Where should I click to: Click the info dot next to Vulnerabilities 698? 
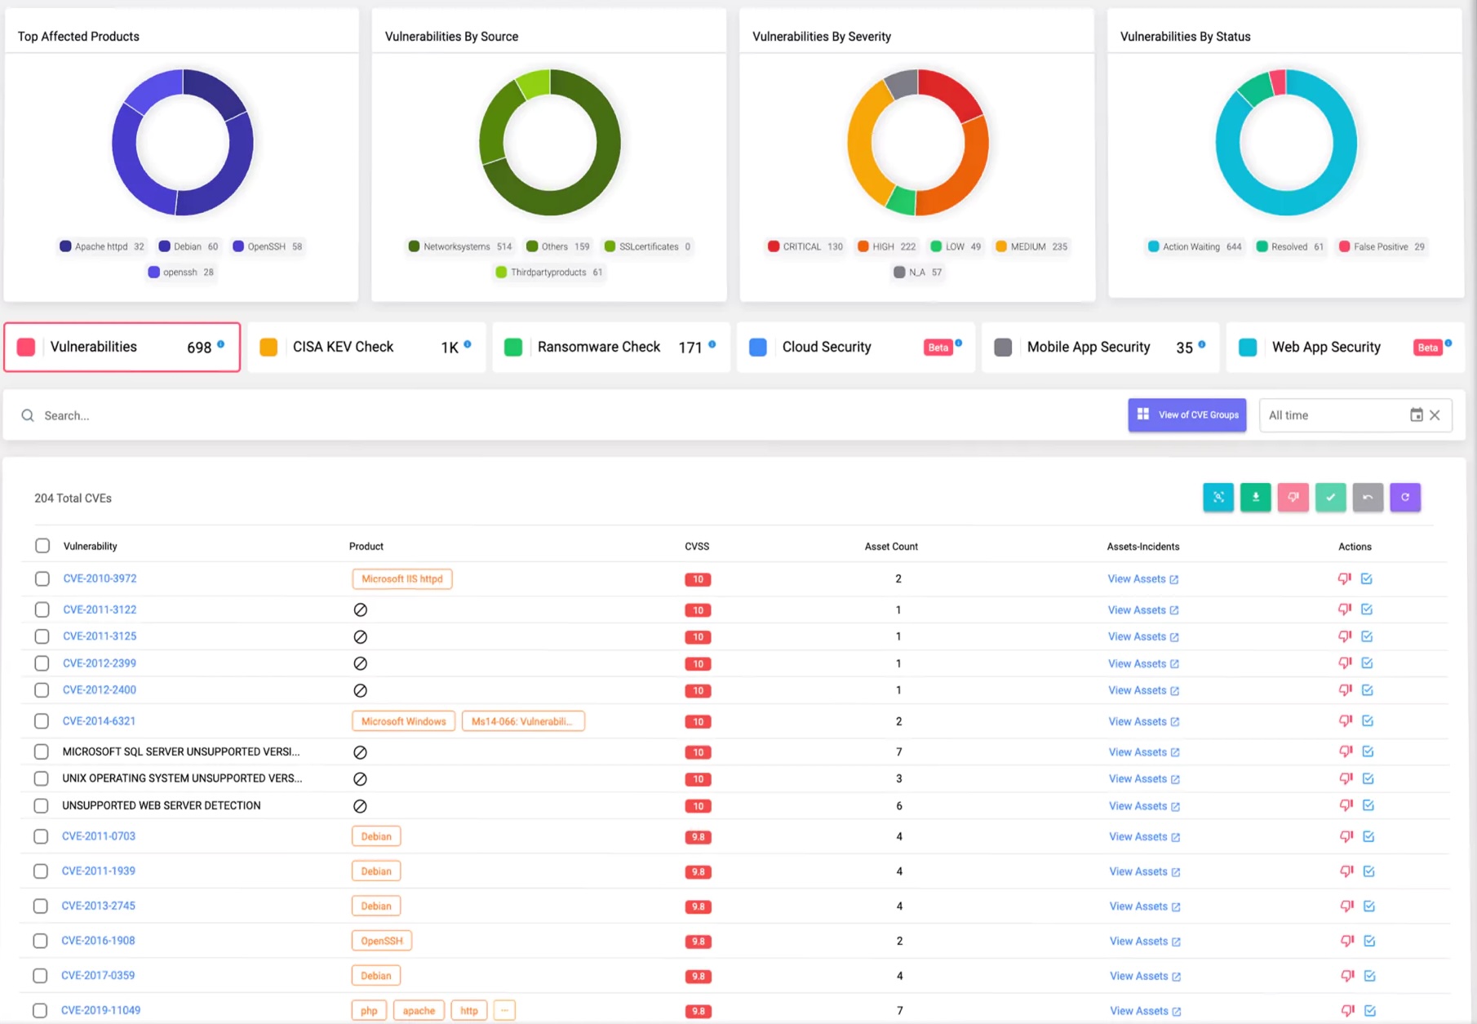coord(220,344)
